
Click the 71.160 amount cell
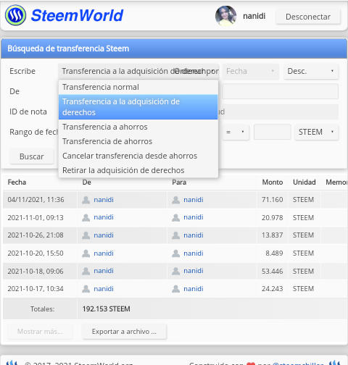click(x=272, y=200)
